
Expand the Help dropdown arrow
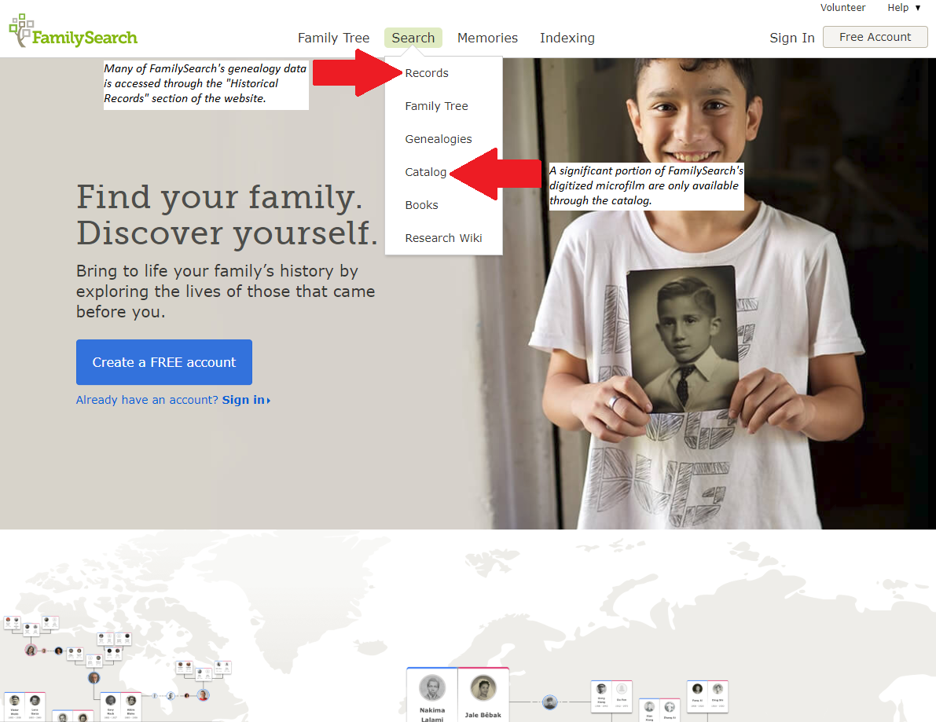pos(918,8)
